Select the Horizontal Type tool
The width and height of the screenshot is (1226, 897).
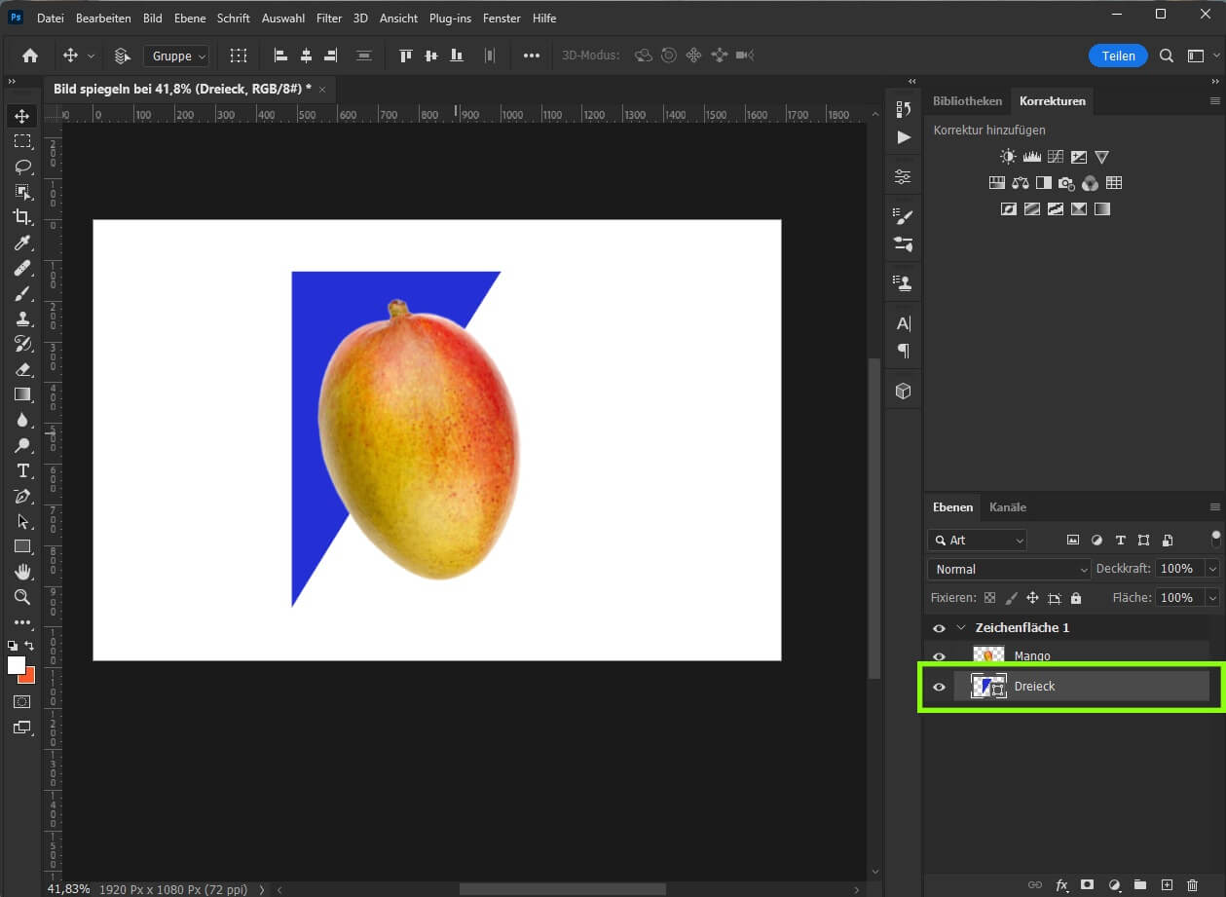(x=21, y=470)
